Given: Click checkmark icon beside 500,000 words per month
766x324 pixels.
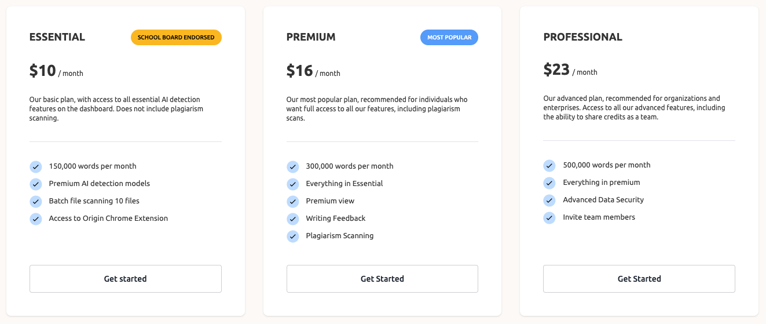Looking at the screenshot, I should point(549,166).
